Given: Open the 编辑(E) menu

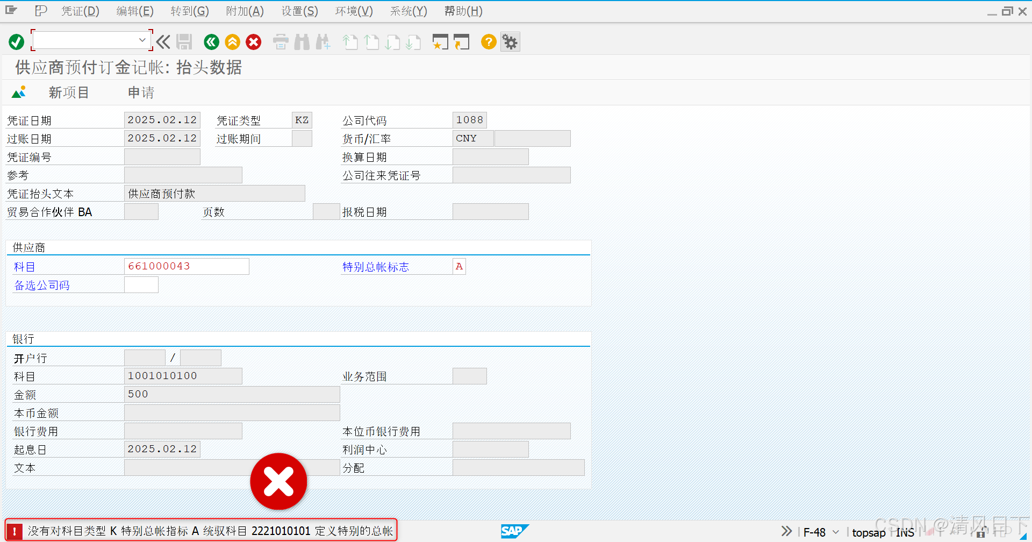Looking at the screenshot, I should pyautogui.click(x=135, y=11).
